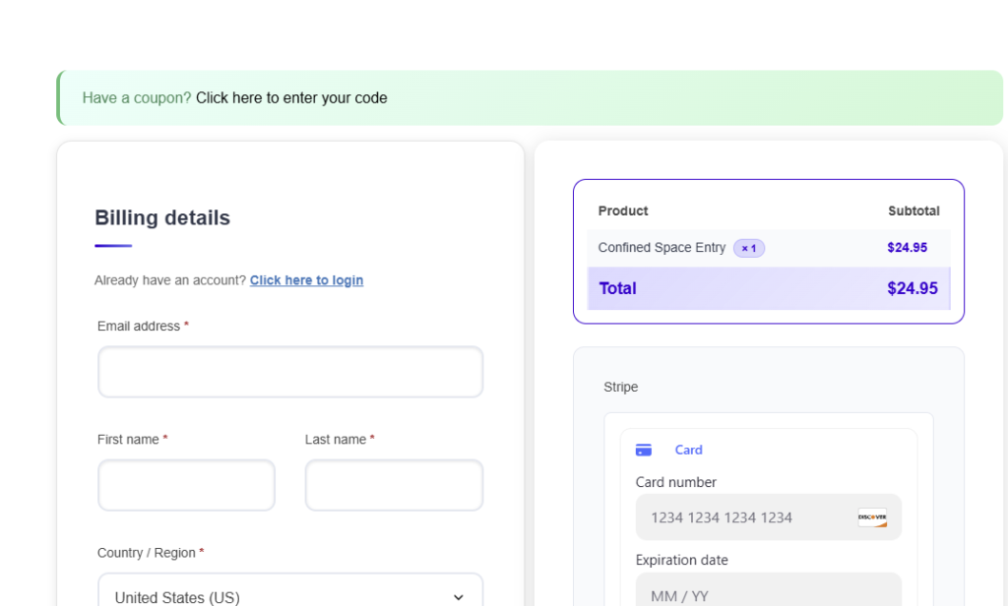Expand the Country / Region dropdown arrow

pyautogui.click(x=458, y=597)
